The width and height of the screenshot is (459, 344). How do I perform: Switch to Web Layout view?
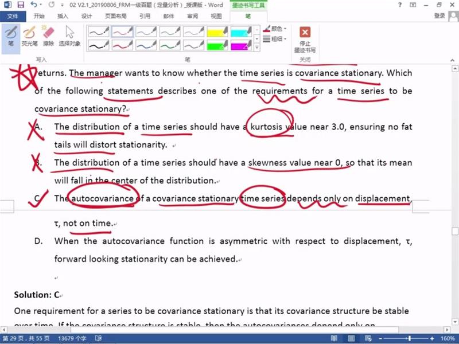(368, 338)
